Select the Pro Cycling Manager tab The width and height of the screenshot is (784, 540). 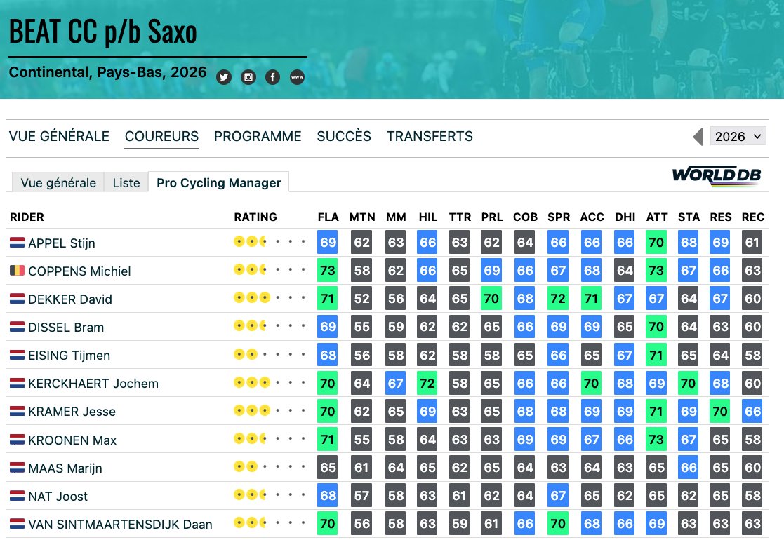click(218, 182)
